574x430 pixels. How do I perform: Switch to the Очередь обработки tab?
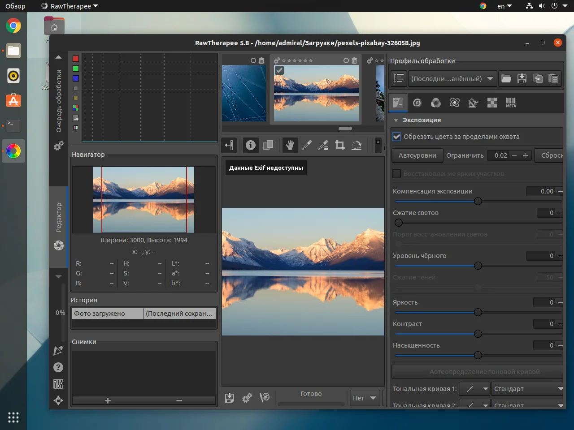59,101
